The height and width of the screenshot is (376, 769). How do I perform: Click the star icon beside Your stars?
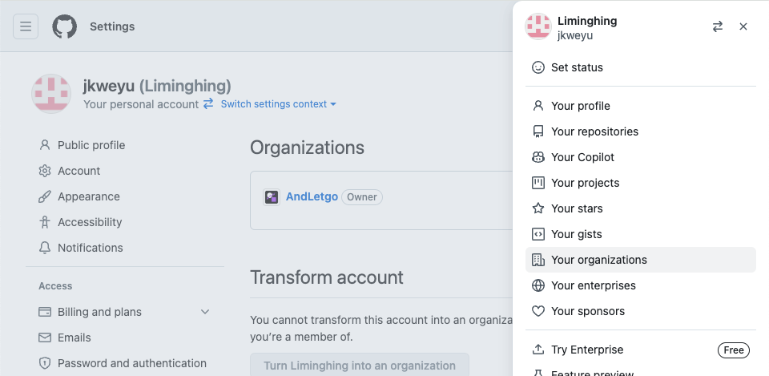(x=538, y=208)
